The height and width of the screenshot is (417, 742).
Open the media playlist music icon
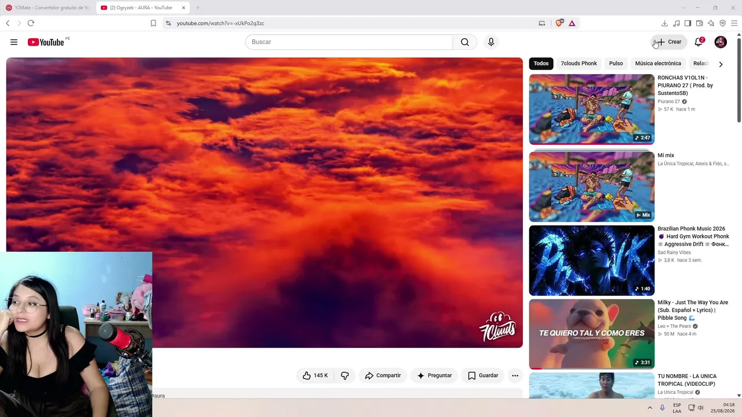point(676,23)
